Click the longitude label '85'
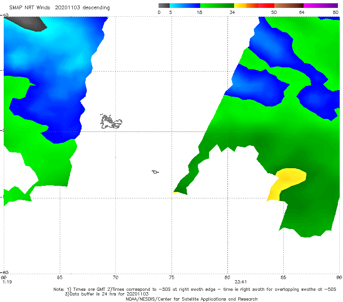 point(283,278)
